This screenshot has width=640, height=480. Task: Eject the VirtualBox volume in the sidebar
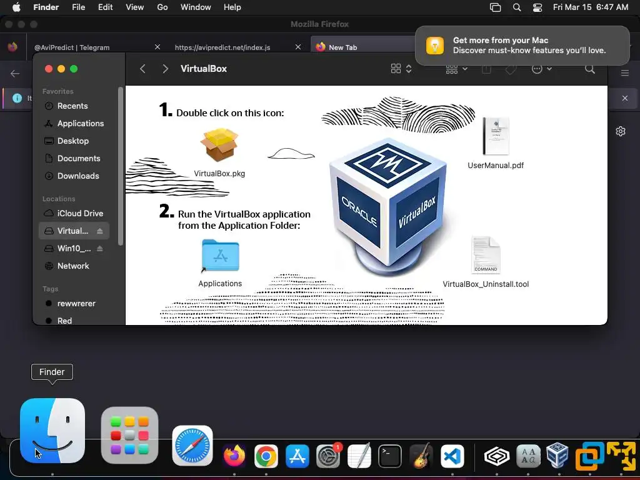pyautogui.click(x=99, y=231)
